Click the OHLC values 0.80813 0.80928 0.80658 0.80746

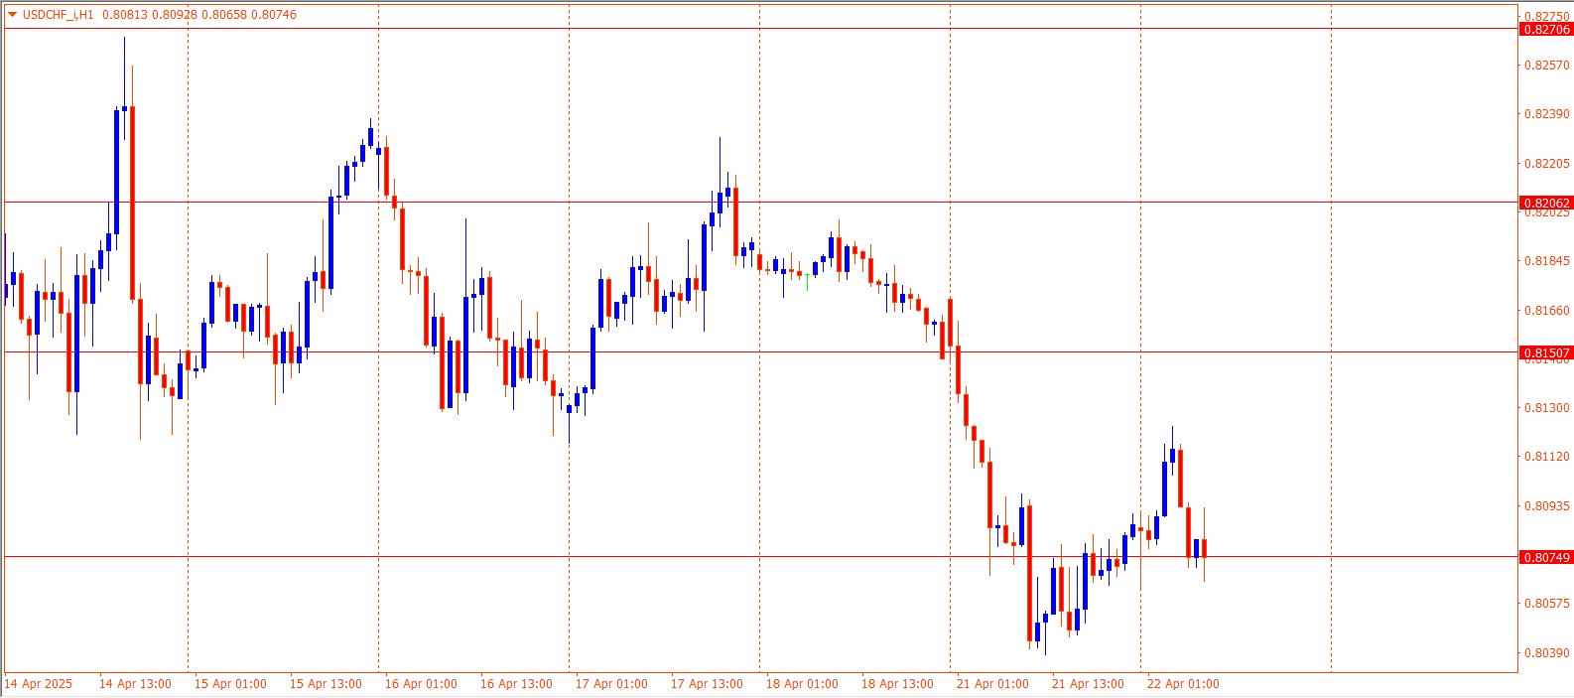(x=199, y=15)
